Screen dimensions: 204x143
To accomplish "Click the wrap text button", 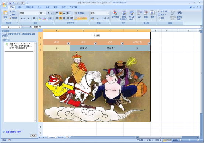I will click(x=80, y=13).
